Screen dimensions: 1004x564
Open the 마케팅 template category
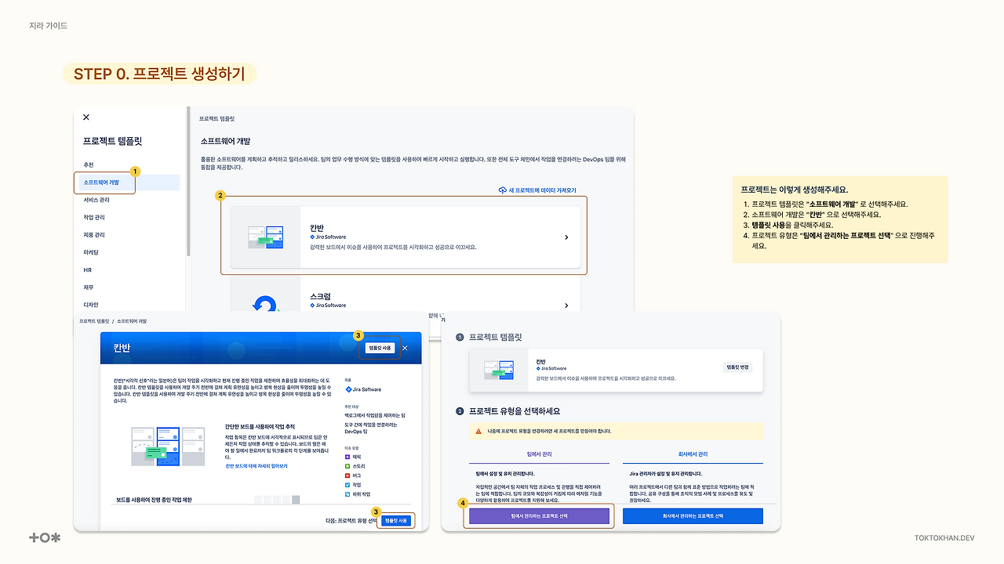[x=91, y=252]
